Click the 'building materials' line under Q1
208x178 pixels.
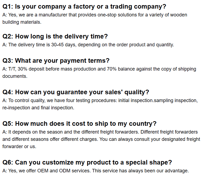pos(22,22)
